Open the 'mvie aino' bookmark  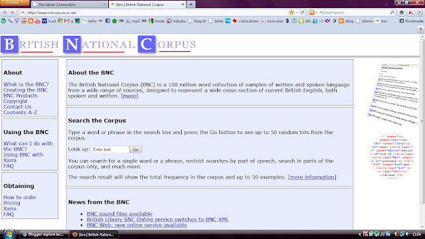272,21
